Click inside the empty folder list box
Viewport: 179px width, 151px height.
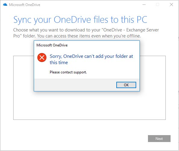point(89,105)
